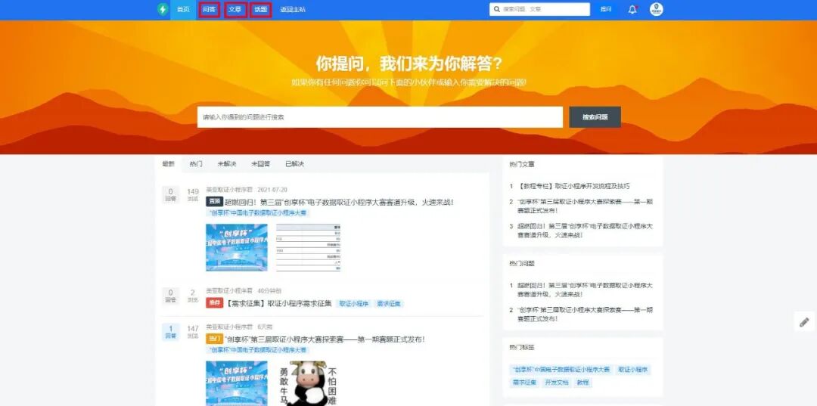
Task: Open post “创享杯”第三届取证小程序大赛探索赛 in list
Action: click(x=325, y=339)
